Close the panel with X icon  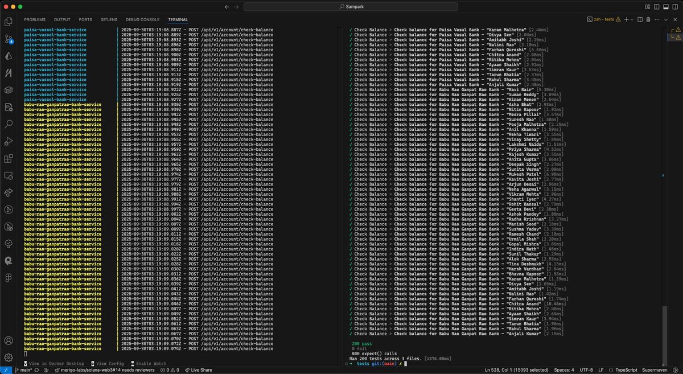675,19
